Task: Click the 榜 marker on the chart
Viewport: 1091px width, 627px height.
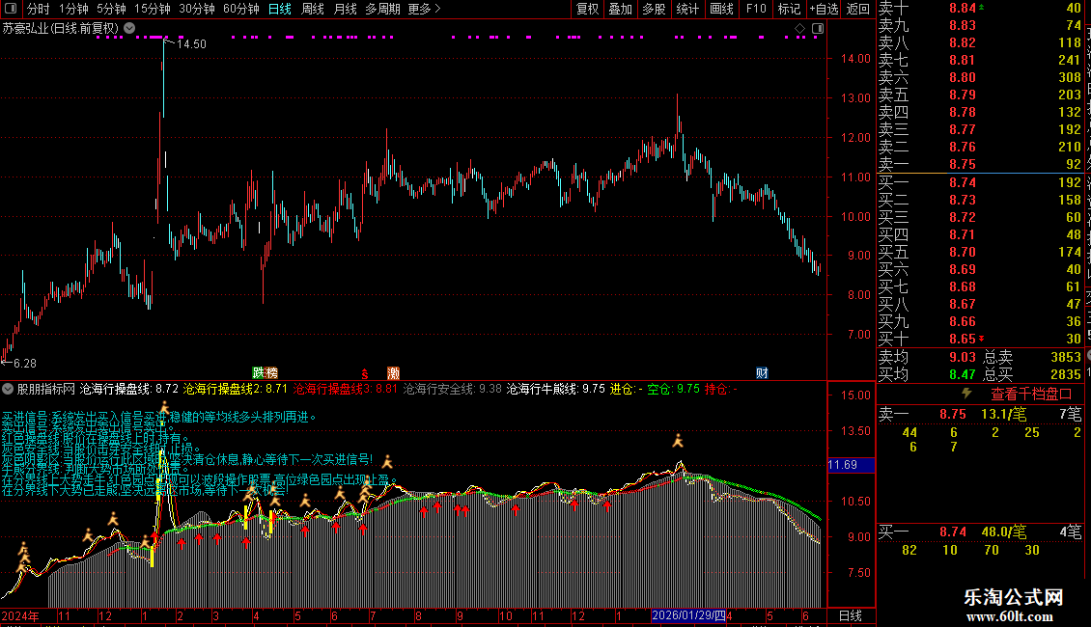Action: [270, 373]
